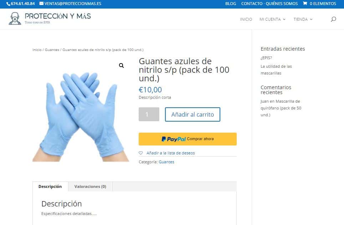Open the Inicio menu item
344x225 pixels.
pos(246,19)
